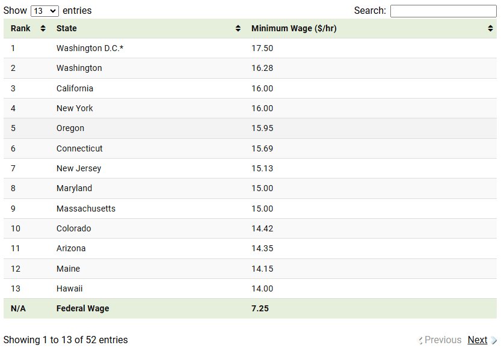
Task: Click the Rank column sort arrows icon
Action: pos(43,28)
